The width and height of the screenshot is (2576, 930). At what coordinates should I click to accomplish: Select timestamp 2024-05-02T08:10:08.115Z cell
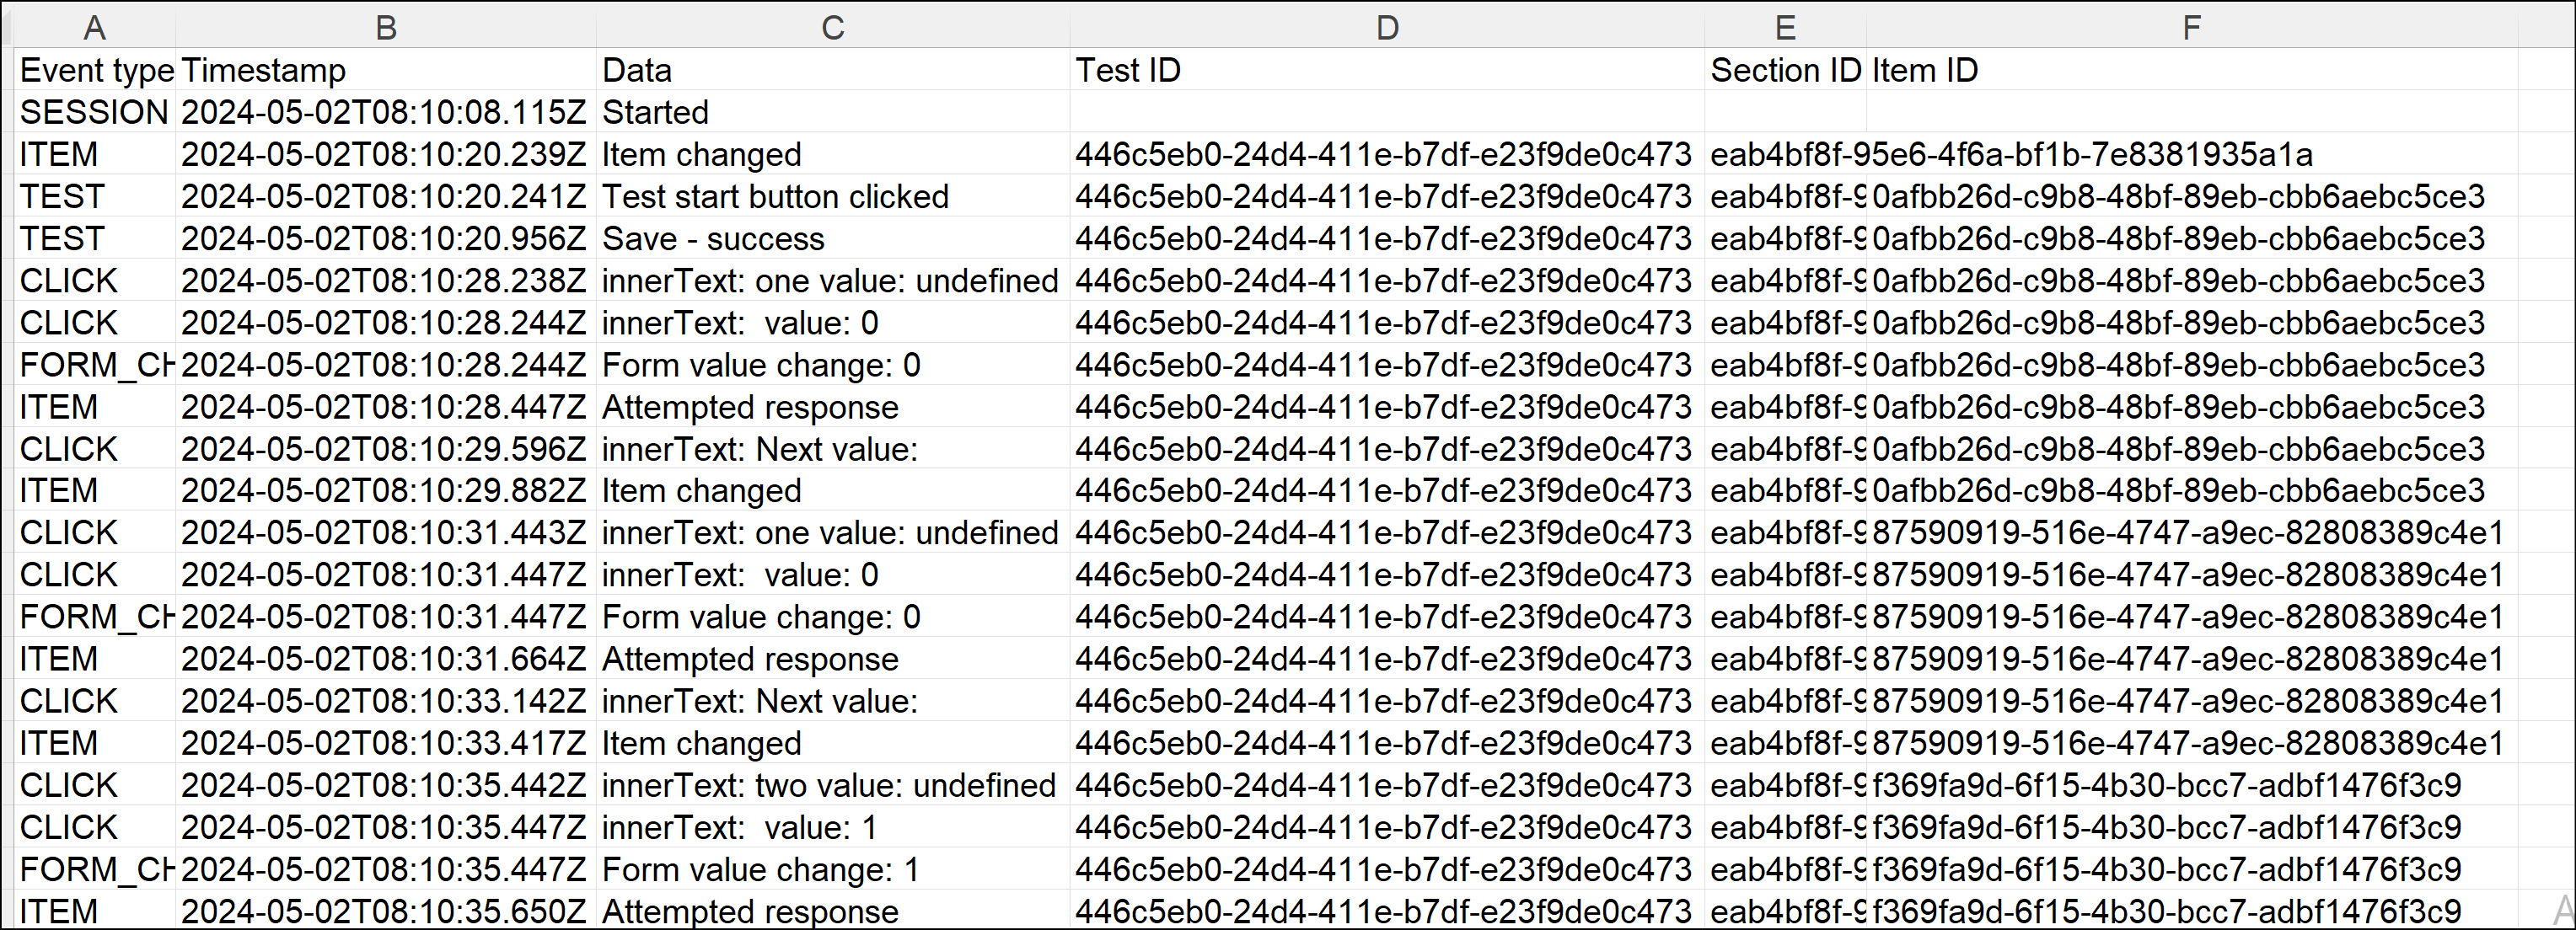(x=386, y=112)
